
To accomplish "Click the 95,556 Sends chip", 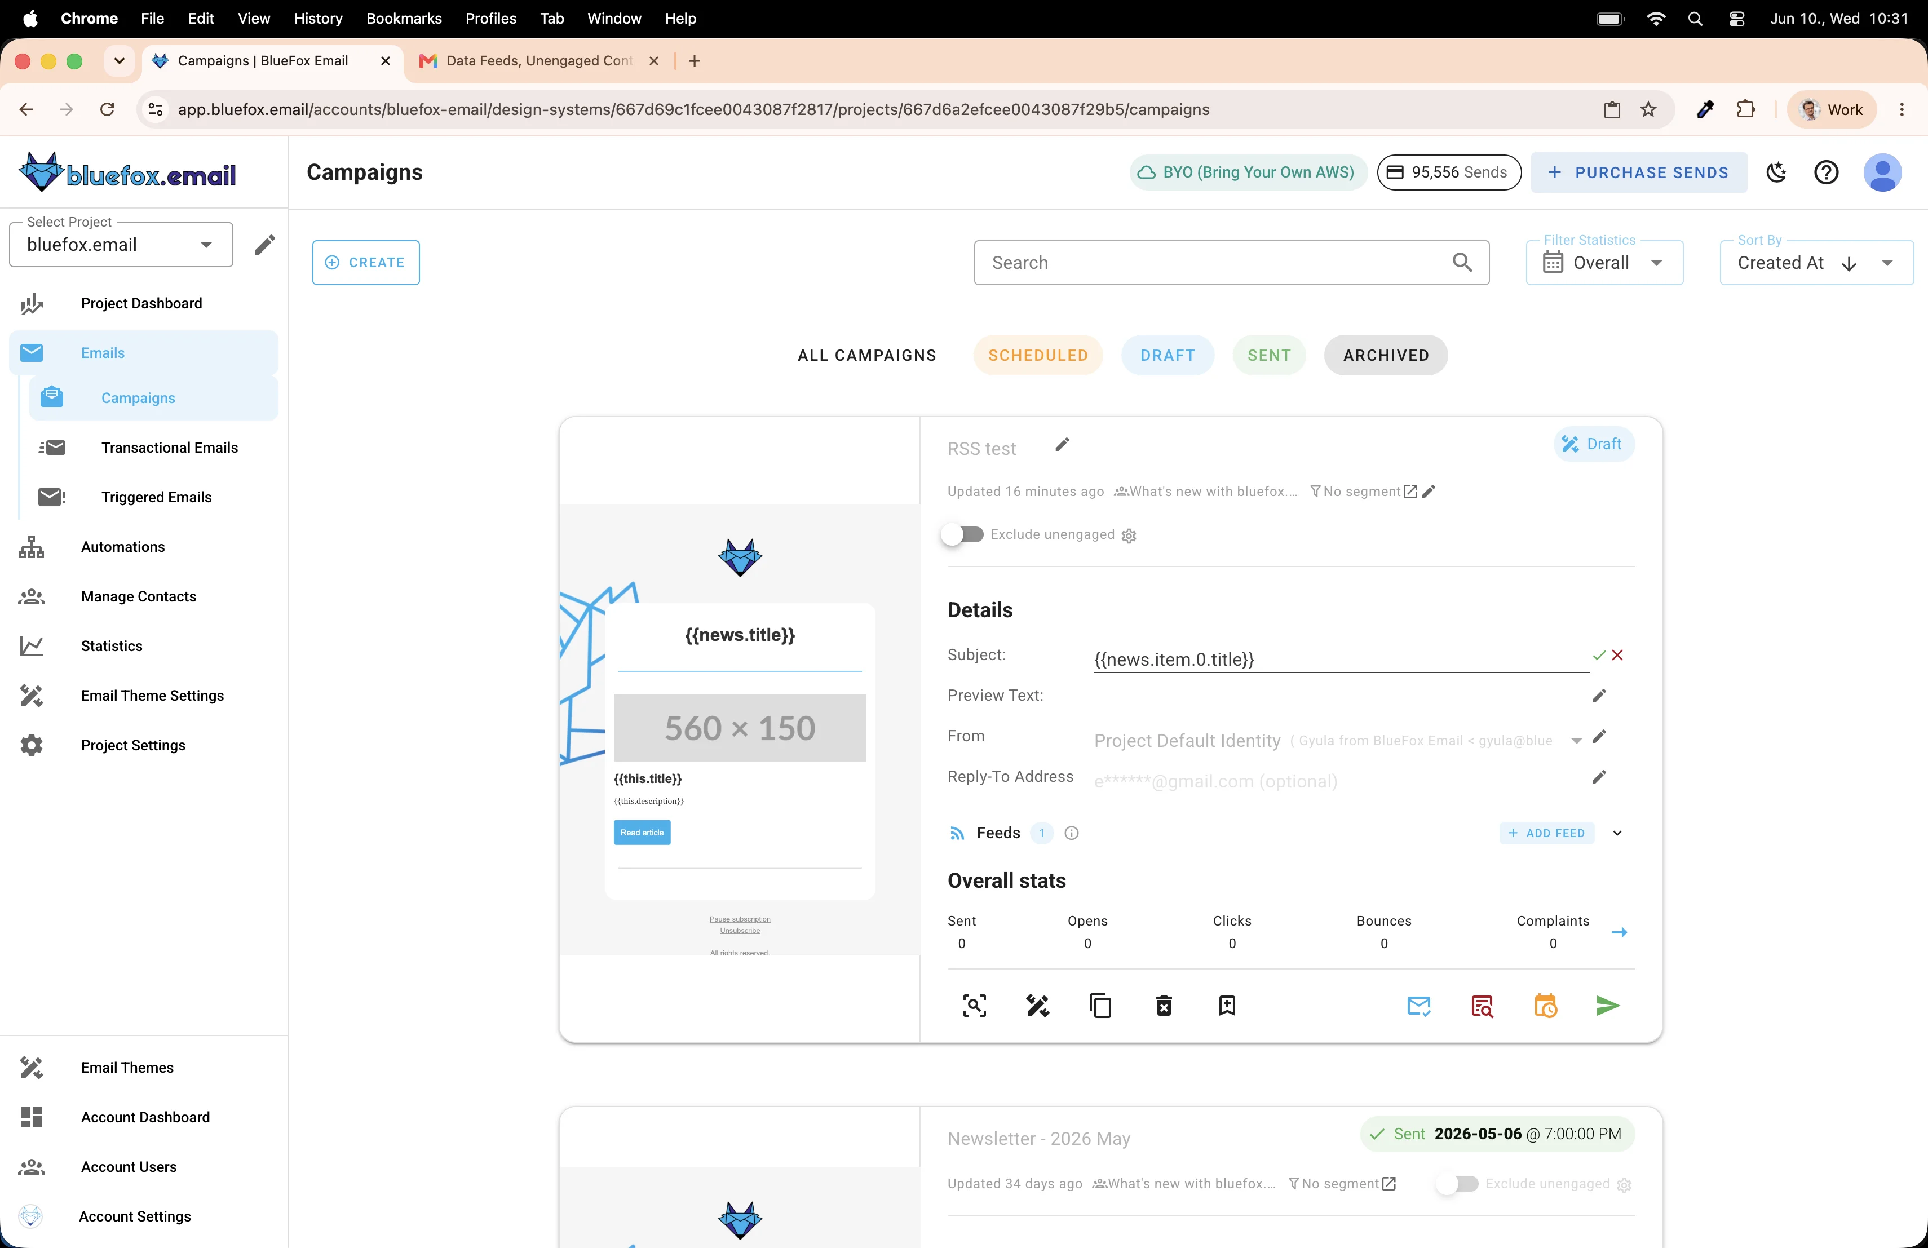I will pos(1448,172).
